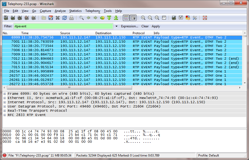Open the Go menu
Screen dimensions: 249x160
click(x=34, y=11)
